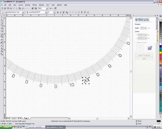Toggle Underline text formatting
This screenshot has width=162, height=129.
63,12
